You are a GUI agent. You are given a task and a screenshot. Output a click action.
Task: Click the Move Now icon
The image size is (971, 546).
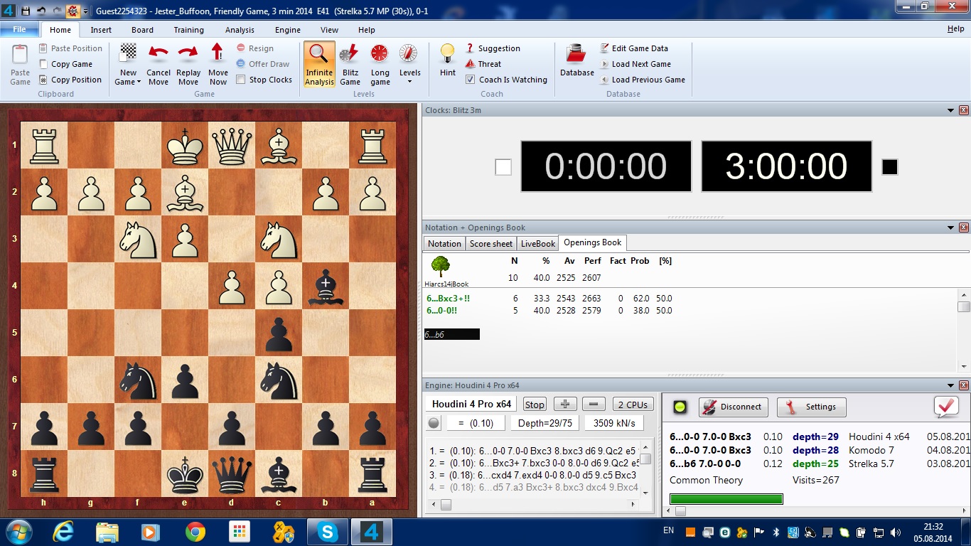click(218, 54)
